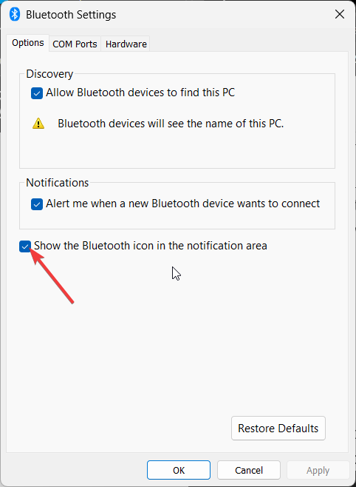Close the Bluetooth Settings dialog
The width and height of the screenshot is (356, 487).
[x=340, y=14]
